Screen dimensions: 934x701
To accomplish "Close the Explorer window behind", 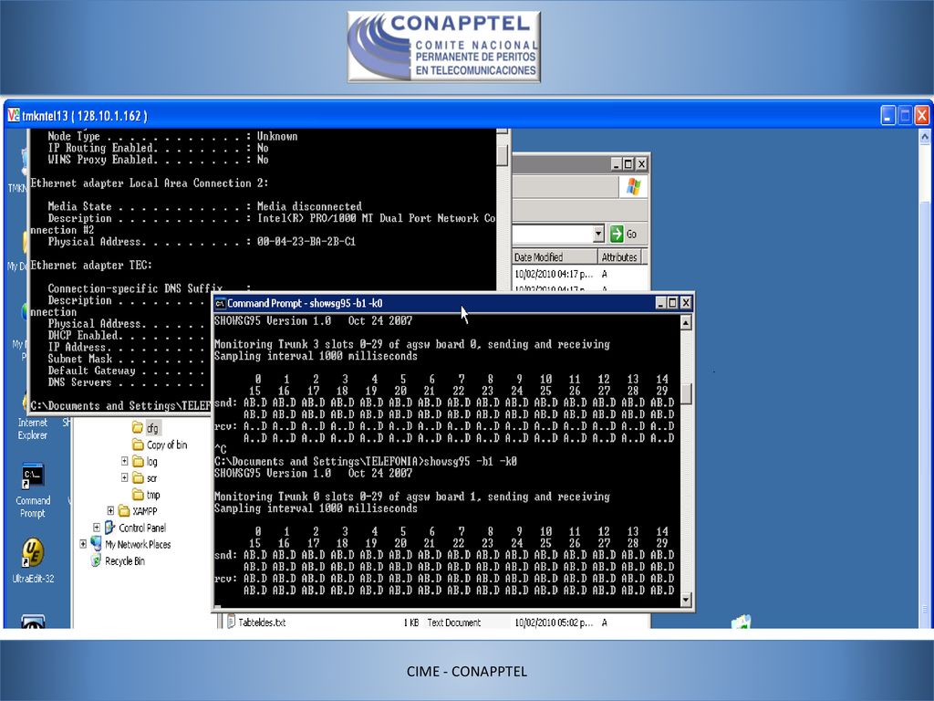I will 641,164.
